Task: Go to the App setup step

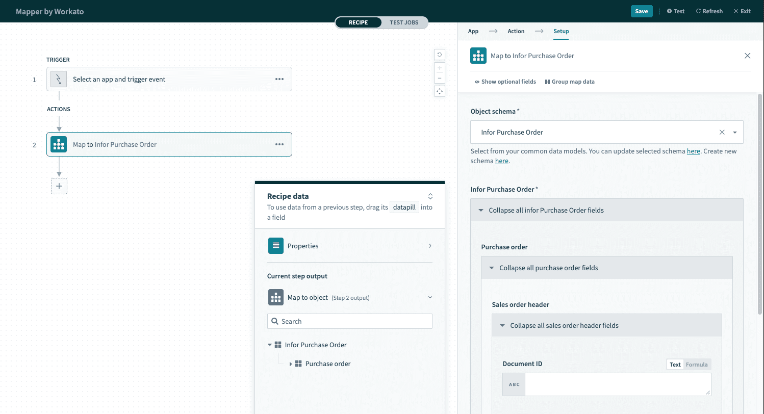Action: [473, 31]
